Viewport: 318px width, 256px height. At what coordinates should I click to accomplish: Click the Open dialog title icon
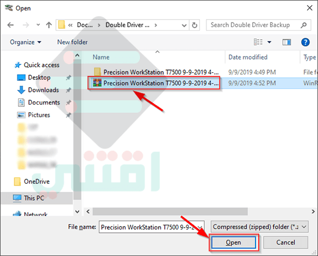[x=9, y=8]
